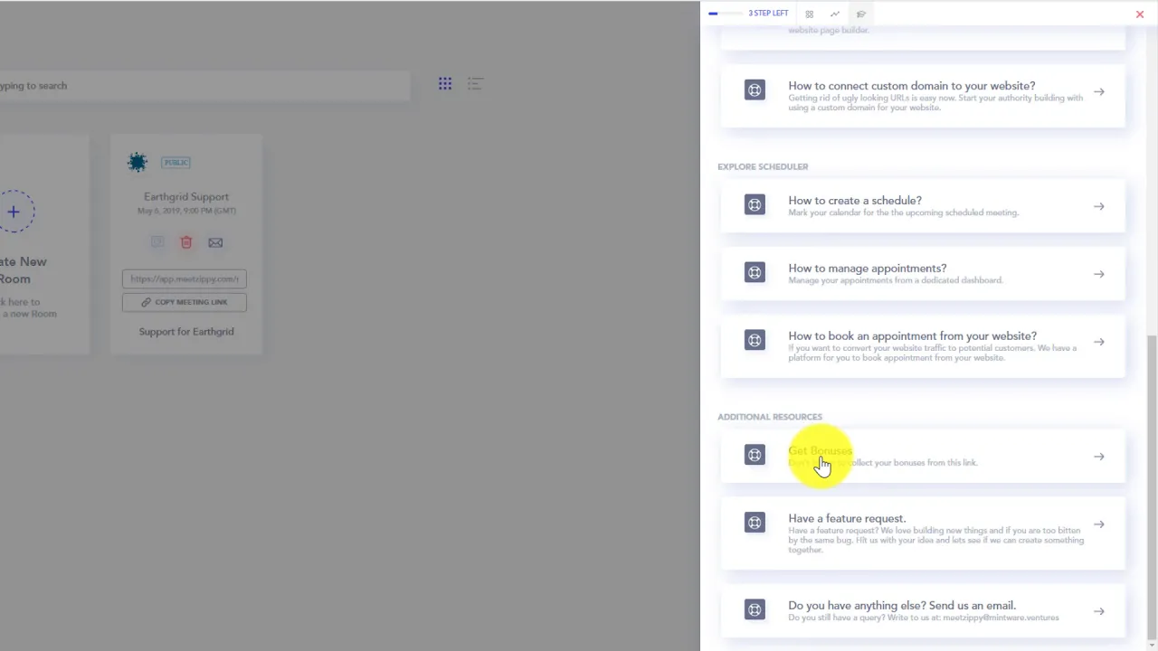The height and width of the screenshot is (651, 1158).
Task: Expand manage appointments article arrow
Action: 1098,274
